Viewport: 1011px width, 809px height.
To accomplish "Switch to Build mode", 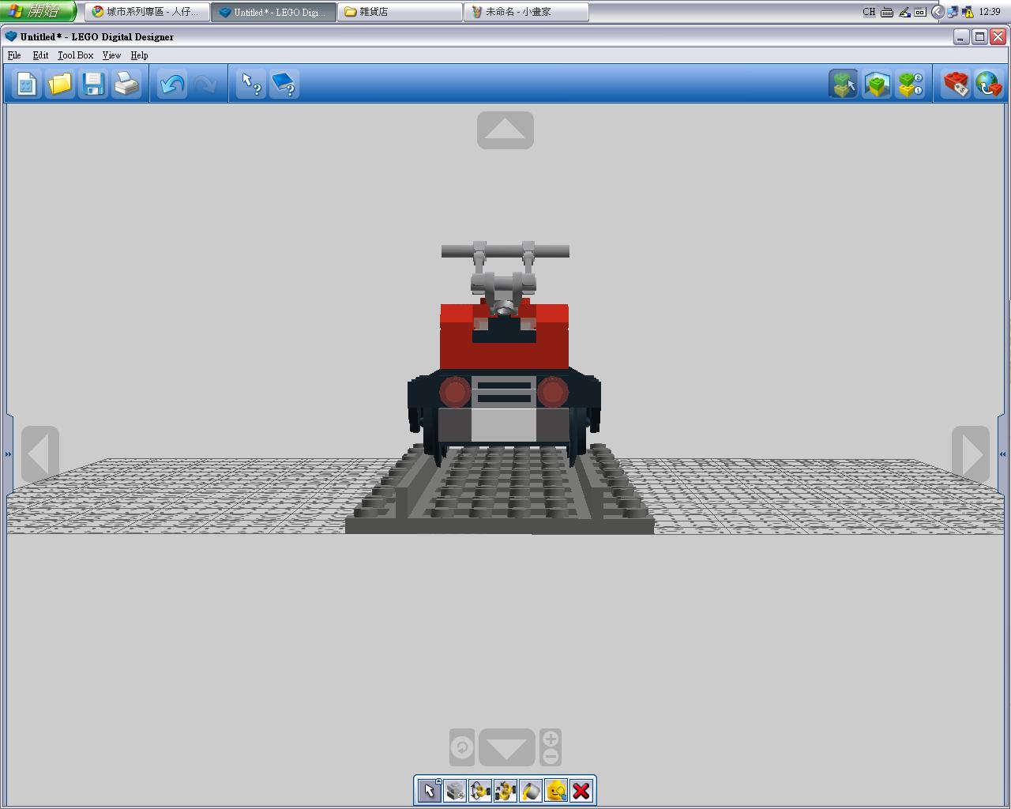I will tap(844, 84).
